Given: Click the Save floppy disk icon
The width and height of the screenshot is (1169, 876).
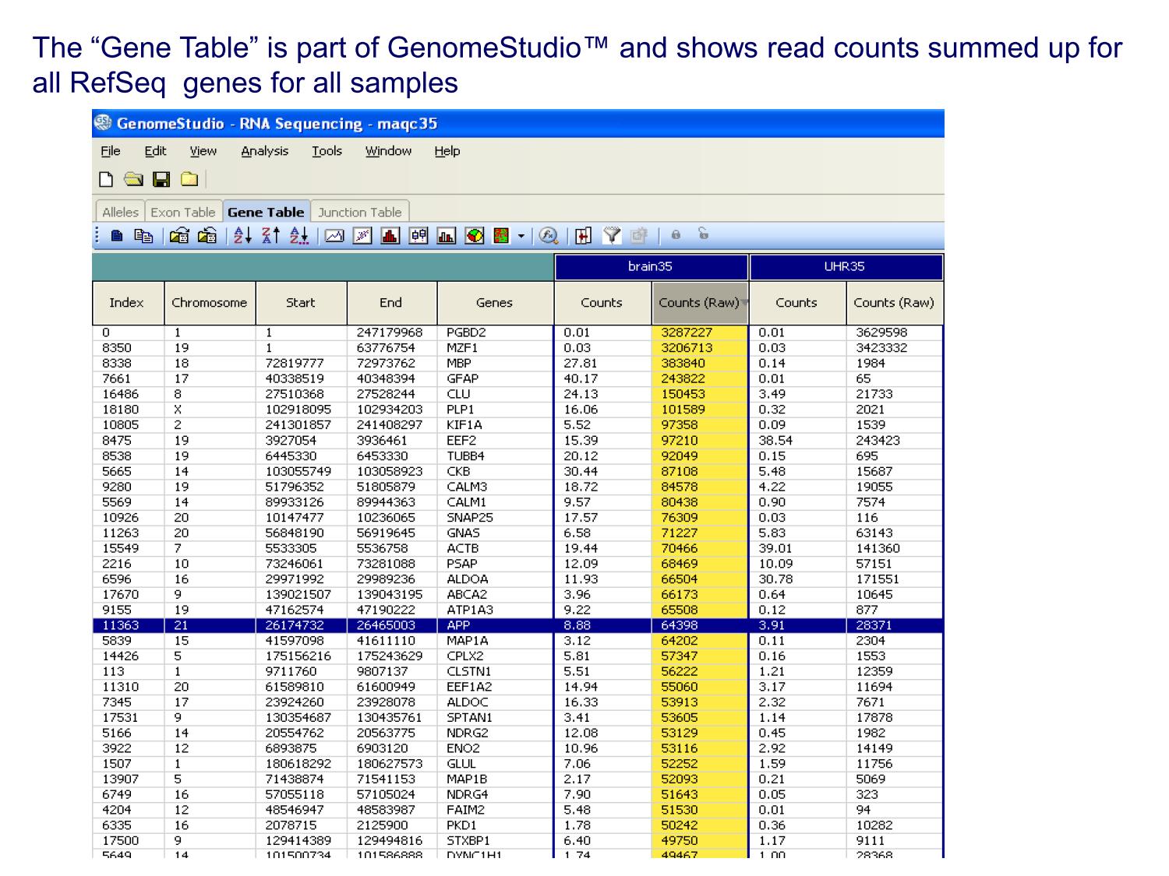Looking at the screenshot, I should 161,180.
